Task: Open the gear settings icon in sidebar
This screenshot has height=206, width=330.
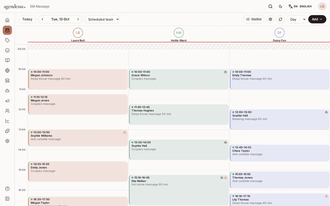Action: [x=7, y=141]
